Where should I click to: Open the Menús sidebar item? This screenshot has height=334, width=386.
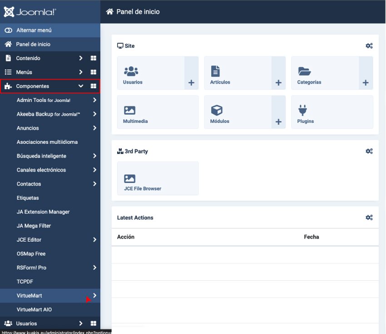(24, 72)
